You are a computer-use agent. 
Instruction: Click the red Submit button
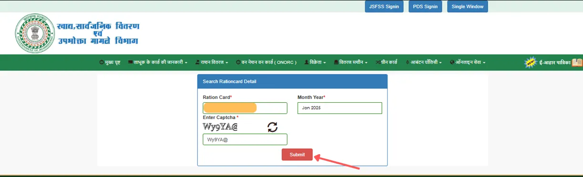click(x=297, y=155)
